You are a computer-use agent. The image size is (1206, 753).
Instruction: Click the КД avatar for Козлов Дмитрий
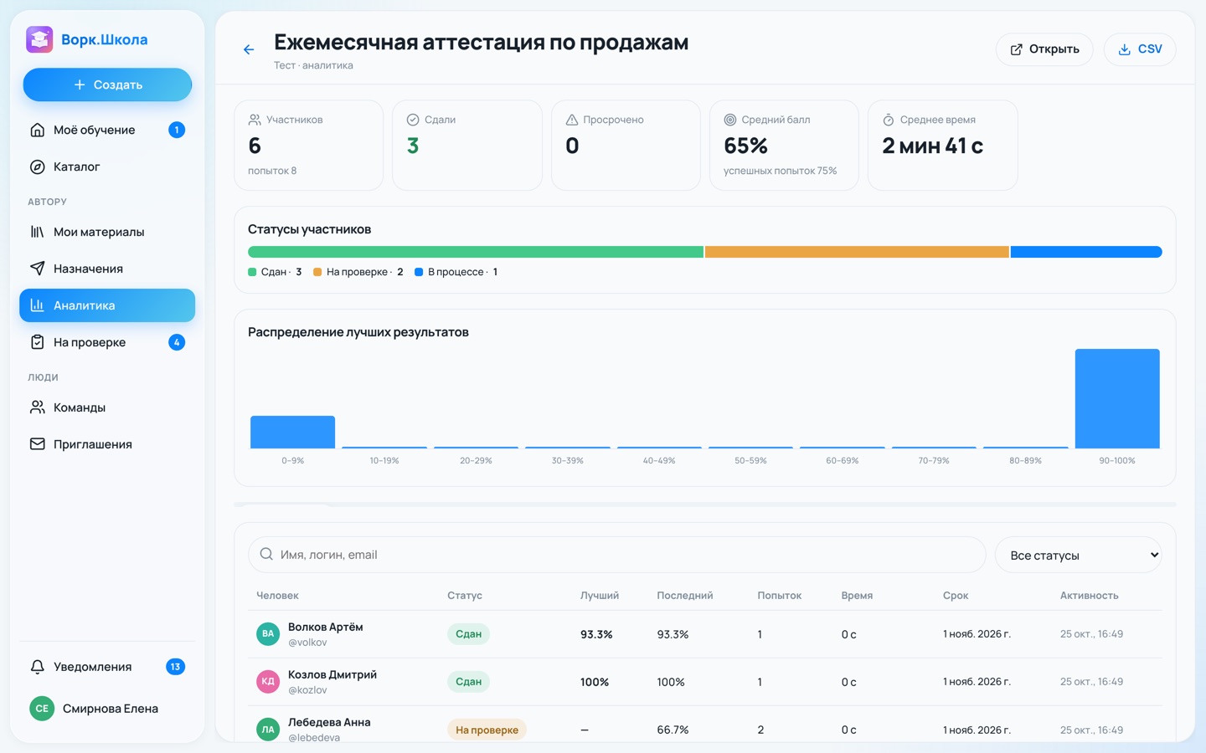click(x=268, y=682)
